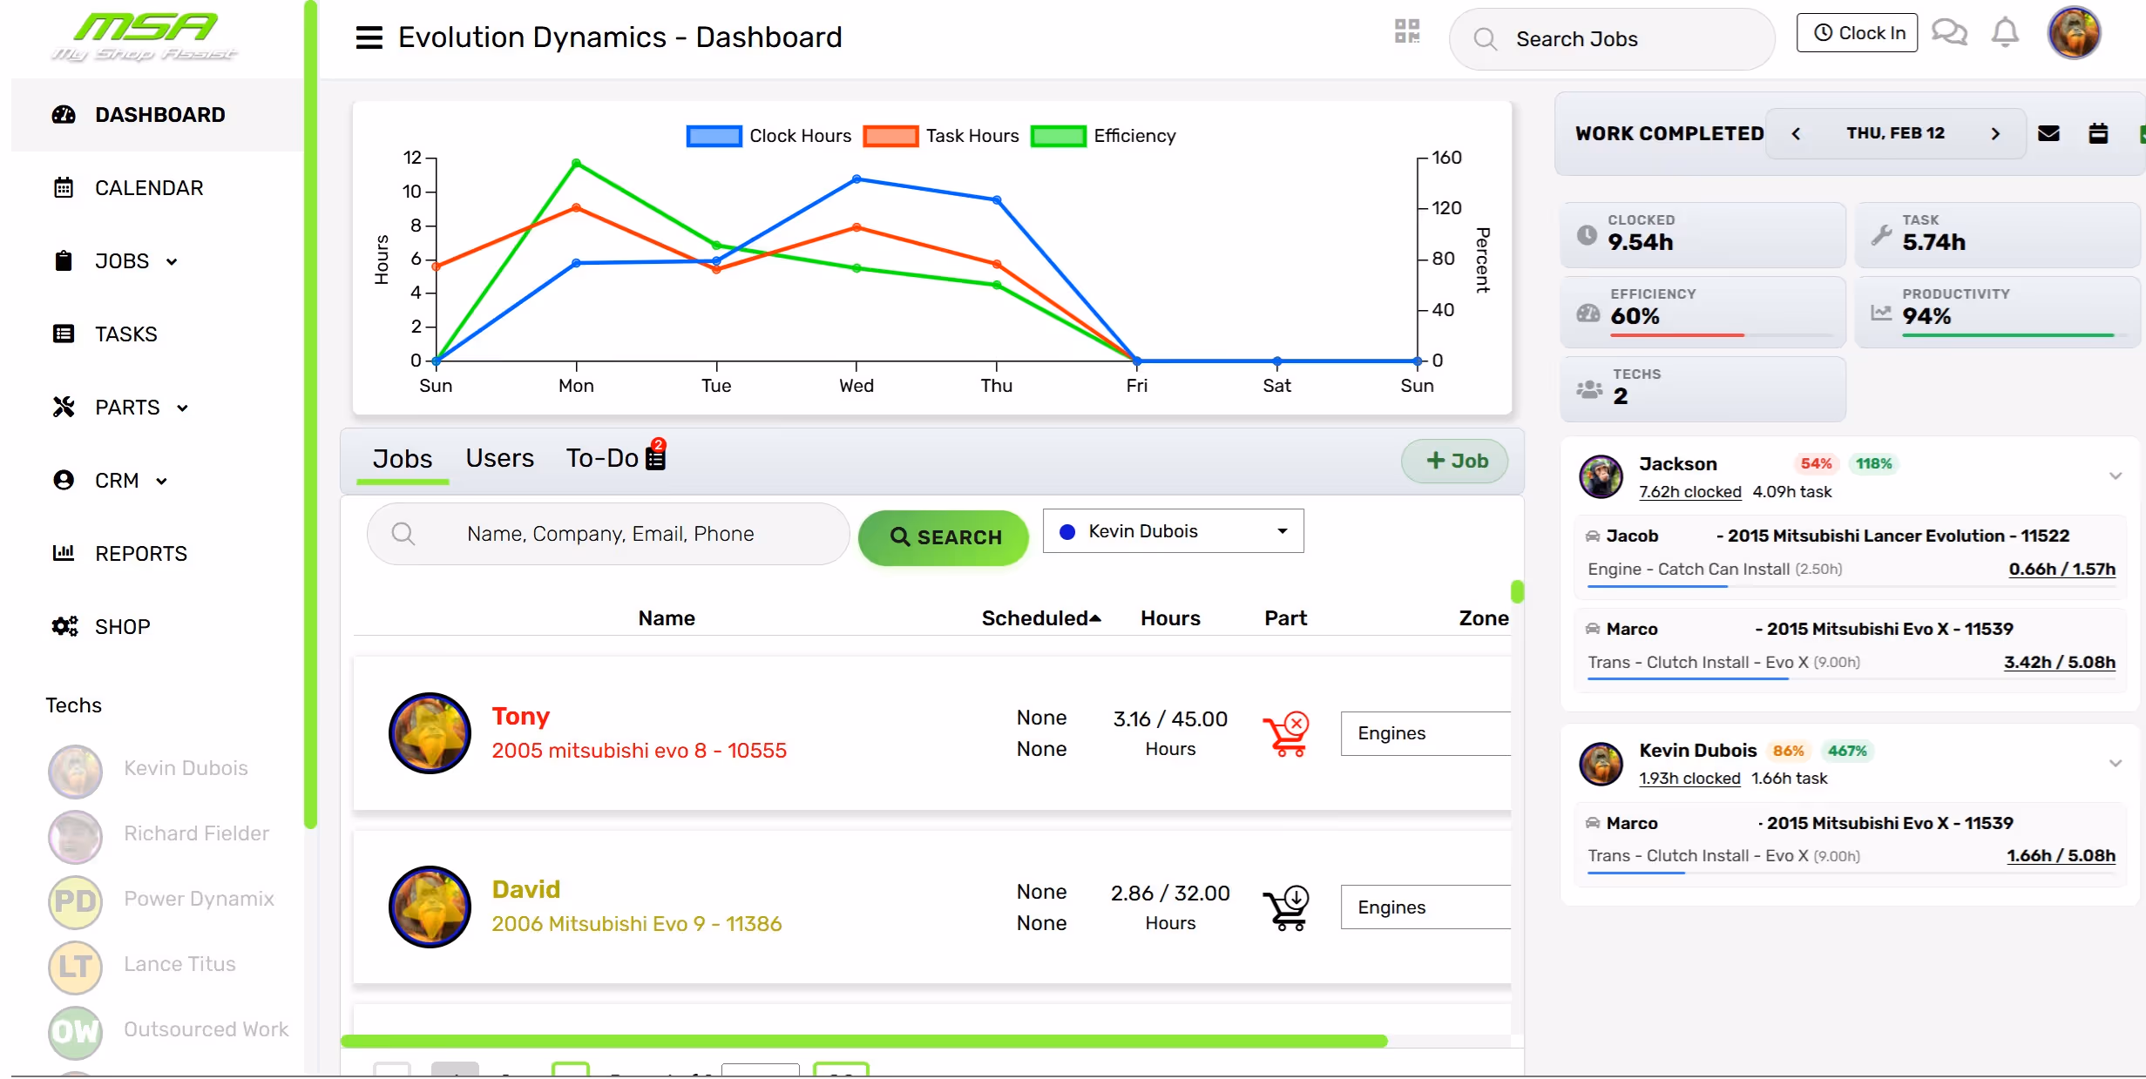Click Tony's red parts cart icon
The image size is (2146, 1079).
click(1286, 734)
